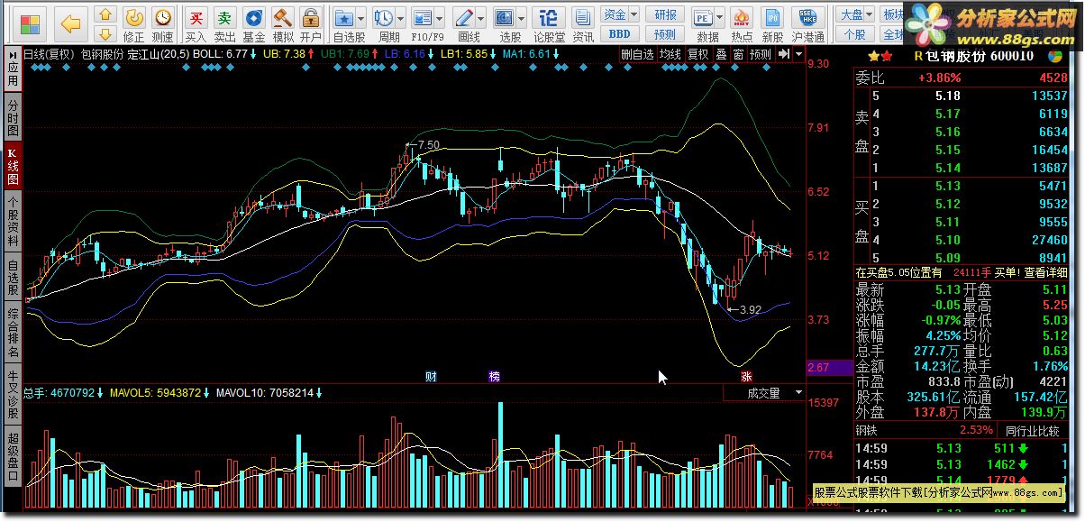Click the 研报 research report button

click(665, 14)
